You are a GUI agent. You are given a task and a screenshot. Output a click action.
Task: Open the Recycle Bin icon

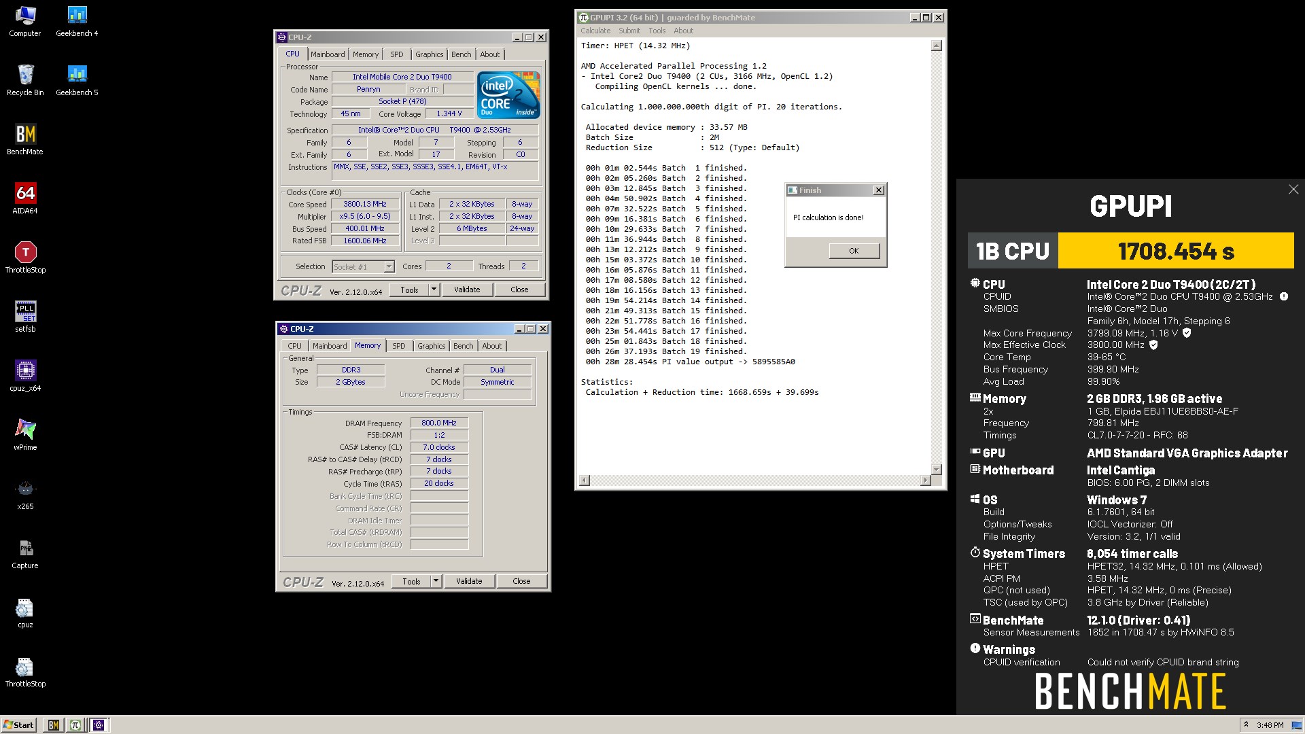[x=25, y=80]
